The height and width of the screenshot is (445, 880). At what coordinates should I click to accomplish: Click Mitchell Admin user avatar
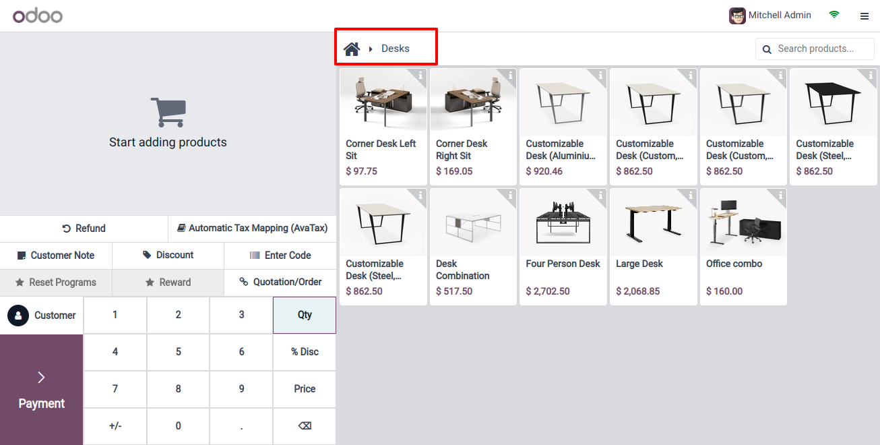(737, 16)
